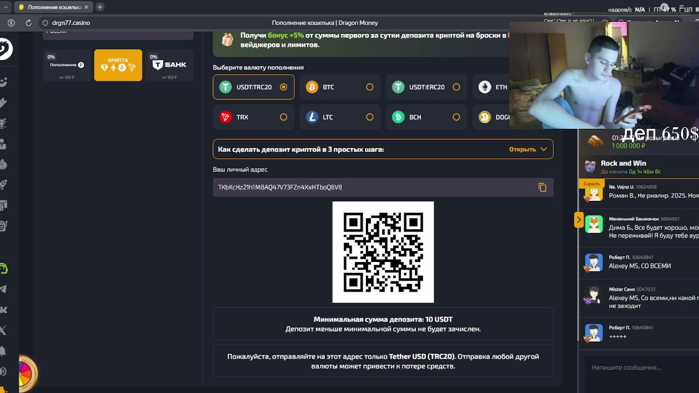The width and height of the screenshot is (699, 393).
Task: Click the Yandex browser icon in toolbar
Action: tap(11, 23)
